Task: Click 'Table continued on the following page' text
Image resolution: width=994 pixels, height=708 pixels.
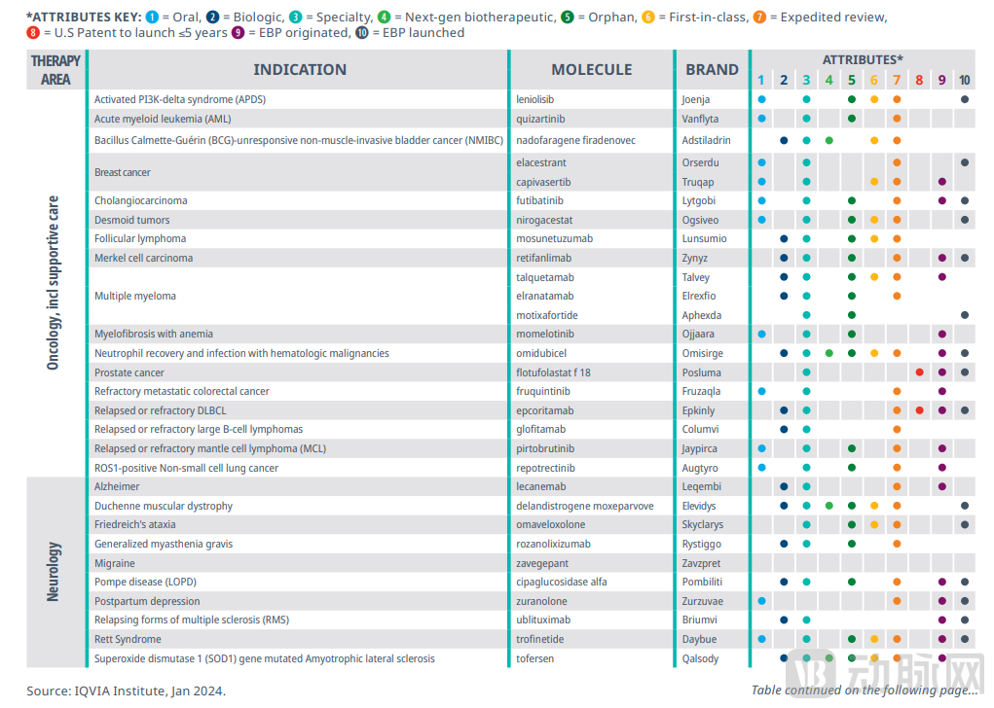Action: (865, 690)
